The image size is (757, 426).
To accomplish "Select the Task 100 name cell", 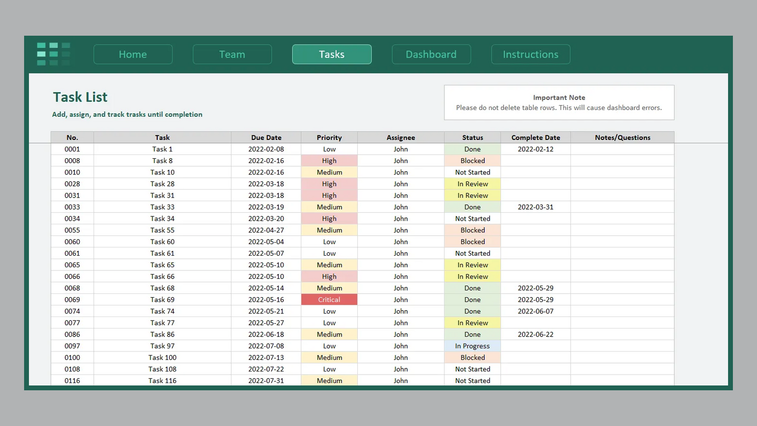I will coord(162,357).
